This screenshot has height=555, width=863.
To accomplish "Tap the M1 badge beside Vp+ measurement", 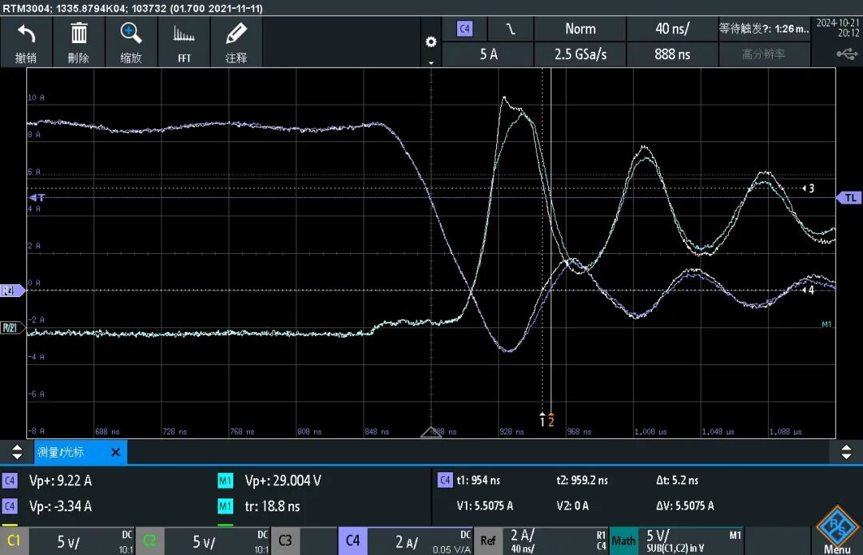I will tap(225, 481).
